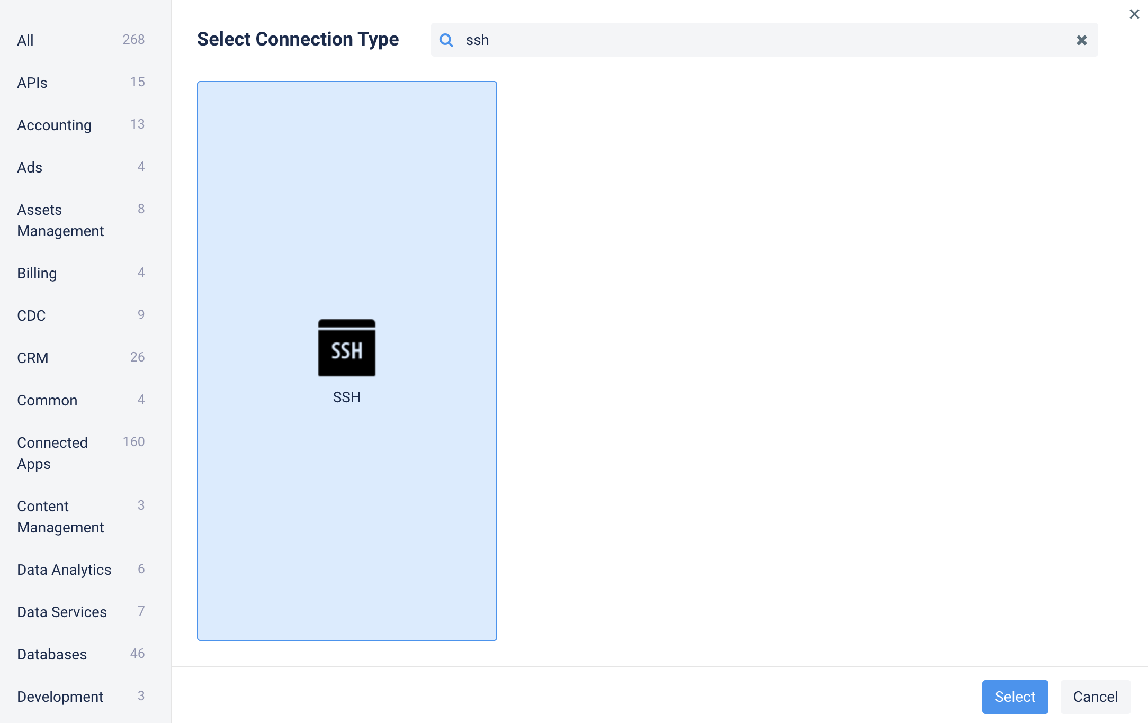This screenshot has height=723, width=1148.
Task: Browse the Accounting connection category
Action: [54, 125]
